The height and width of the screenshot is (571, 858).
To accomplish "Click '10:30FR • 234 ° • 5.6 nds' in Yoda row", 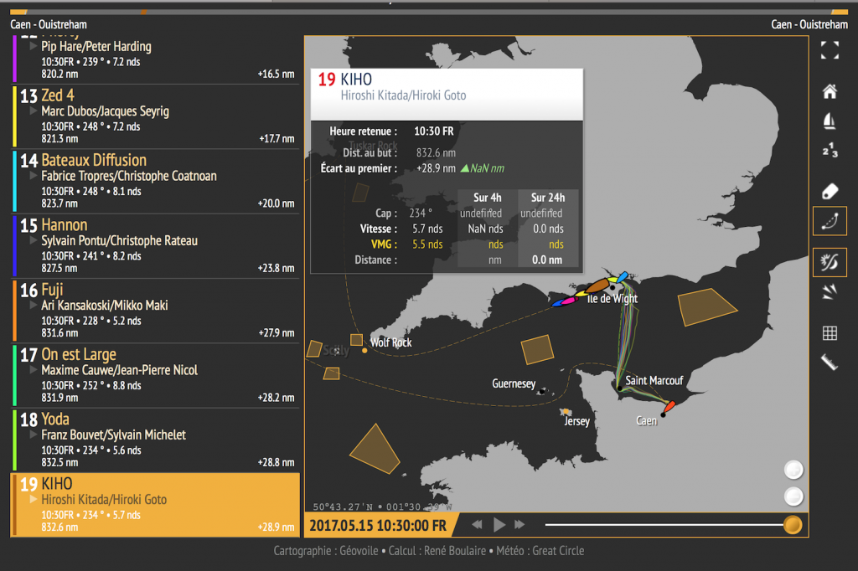I will [91, 450].
